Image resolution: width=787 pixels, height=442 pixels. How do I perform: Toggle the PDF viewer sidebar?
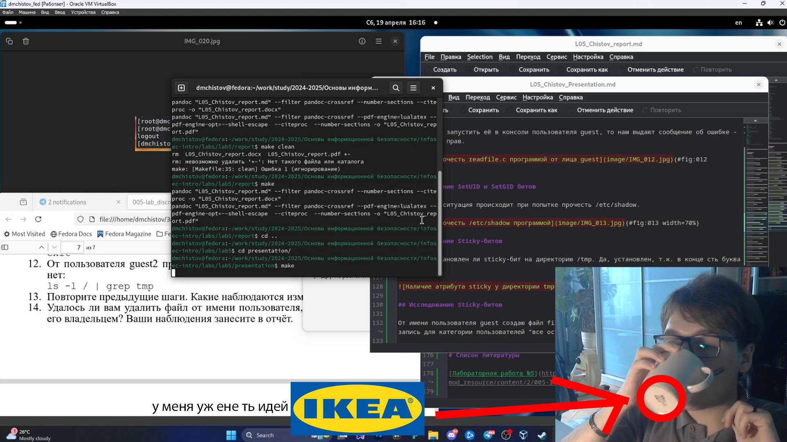(x=5, y=247)
